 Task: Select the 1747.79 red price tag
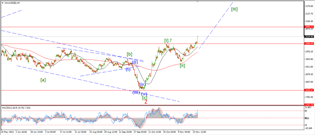(309, 105)
